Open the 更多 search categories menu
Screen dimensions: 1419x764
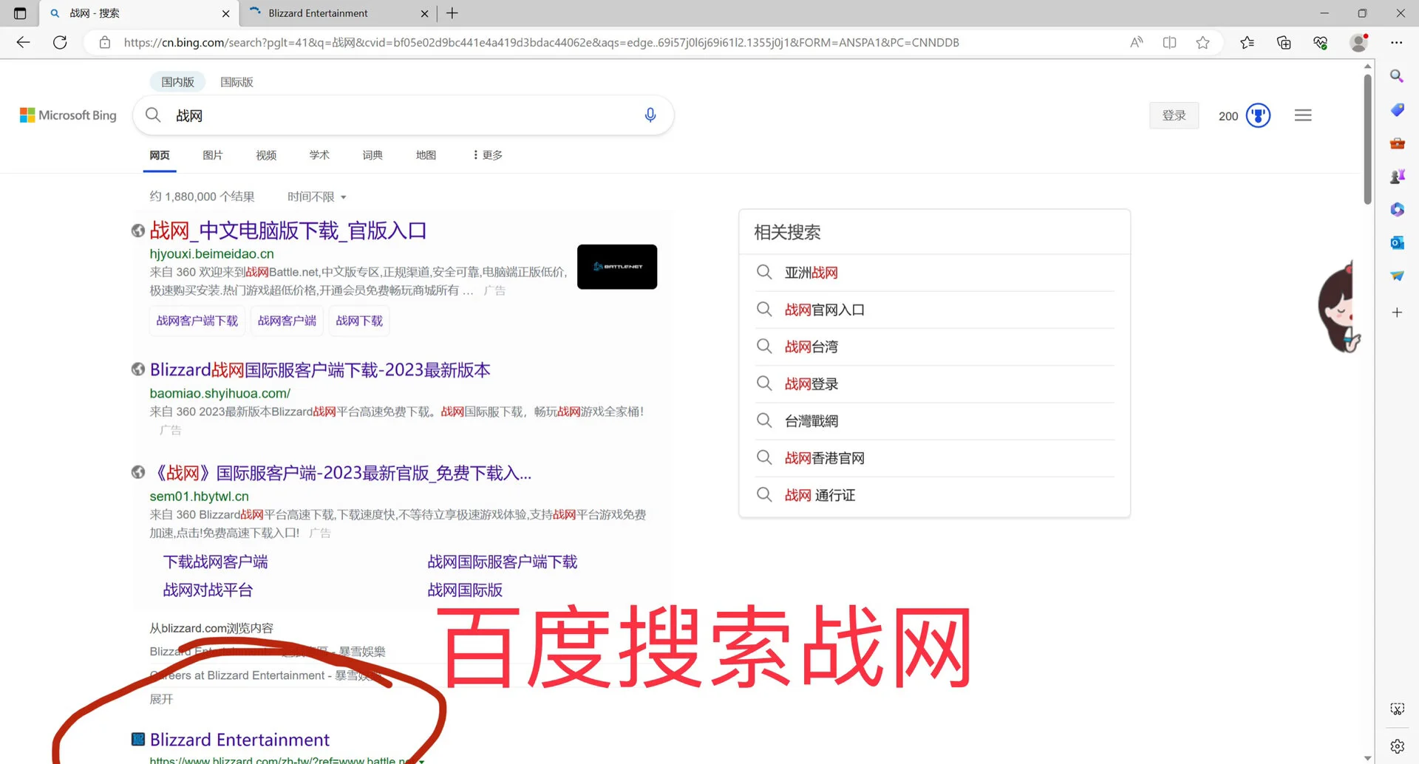(x=488, y=155)
